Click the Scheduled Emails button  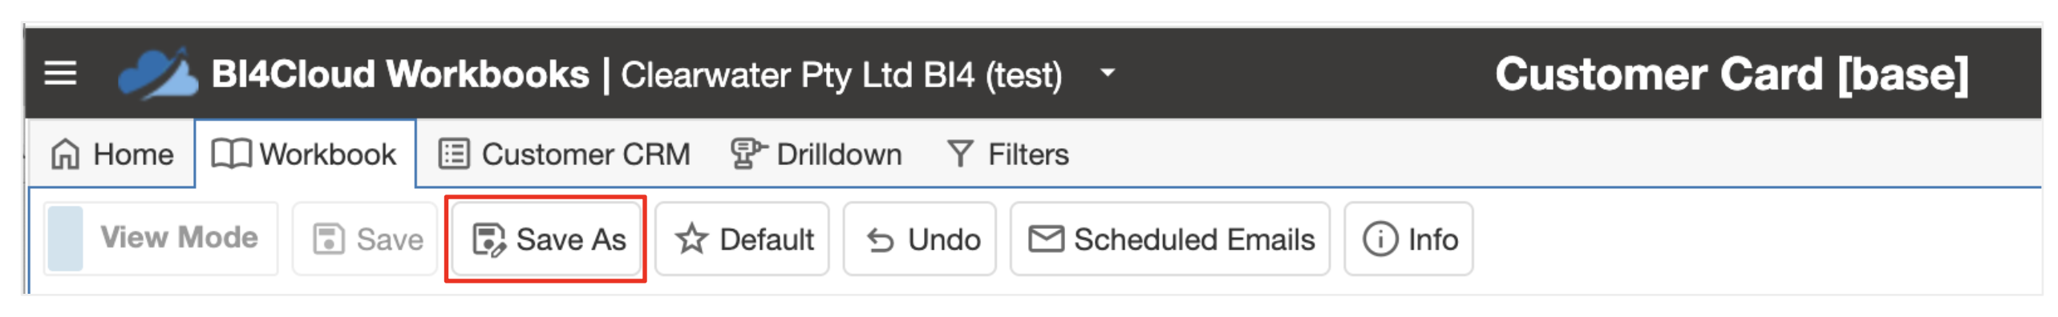tap(1170, 239)
